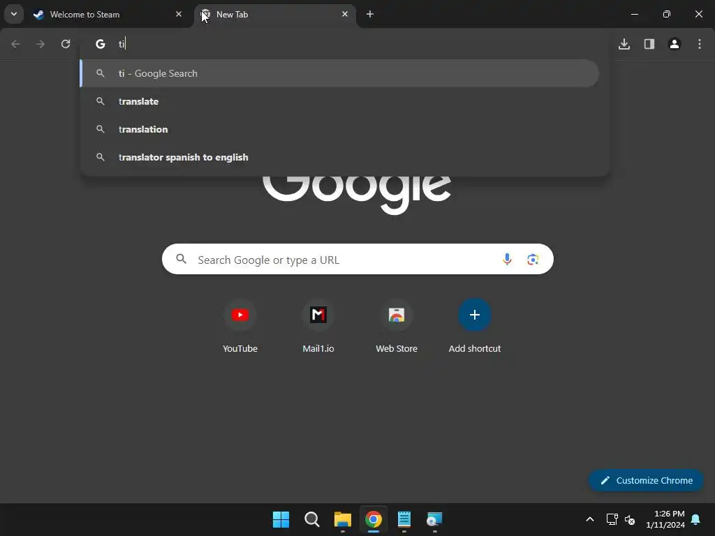Go back with the back arrow

pyautogui.click(x=15, y=44)
